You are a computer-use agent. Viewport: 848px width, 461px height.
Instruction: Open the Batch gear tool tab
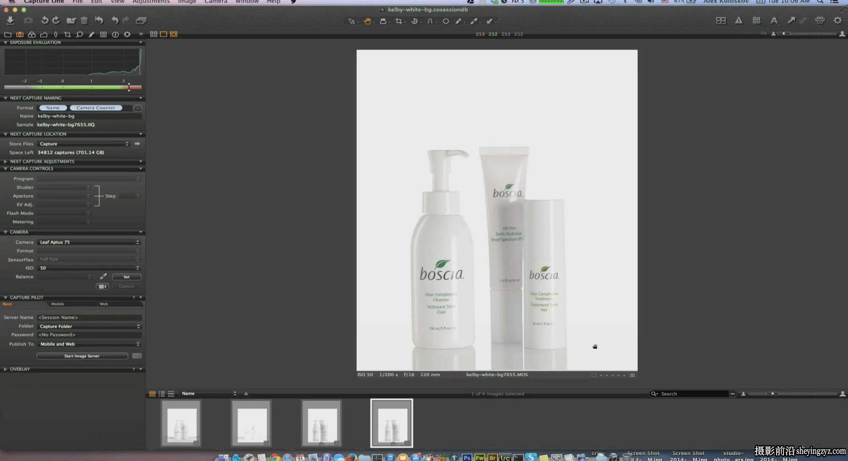point(127,35)
